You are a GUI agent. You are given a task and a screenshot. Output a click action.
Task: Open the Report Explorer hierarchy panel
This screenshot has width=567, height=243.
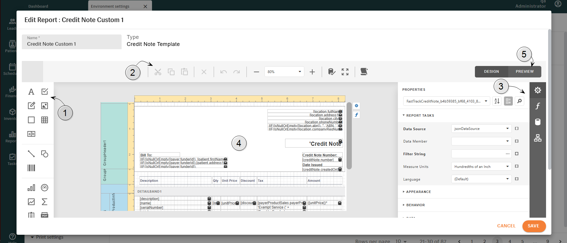pyautogui.click(x=537, y=138)
